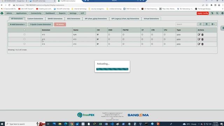Open the Chrome profile avatar icon
Image resolution: width=224 pixels, height=126 pixels.
219,5
